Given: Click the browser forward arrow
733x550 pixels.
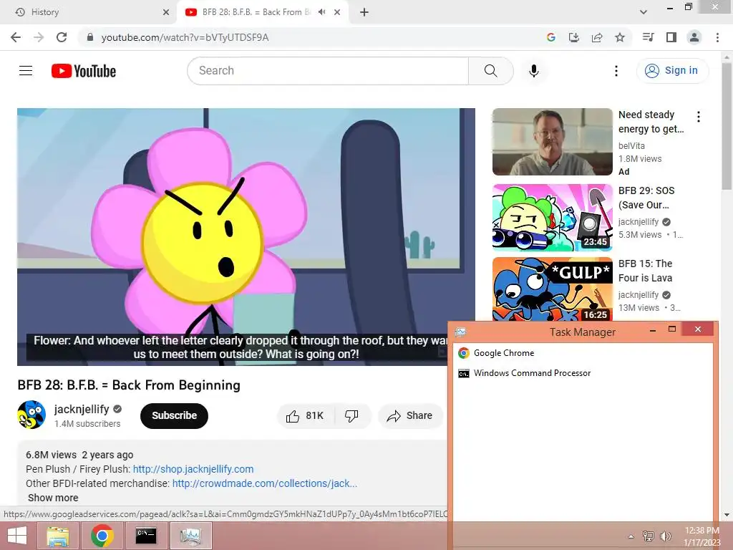Looking at the screenshot, I should 39,37.
